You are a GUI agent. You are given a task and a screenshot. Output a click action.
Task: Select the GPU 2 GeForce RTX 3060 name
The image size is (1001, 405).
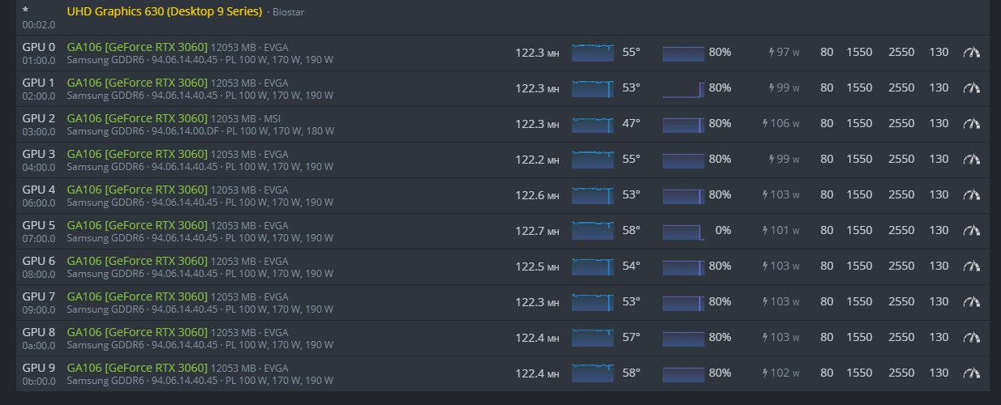[x=137, y=118]
